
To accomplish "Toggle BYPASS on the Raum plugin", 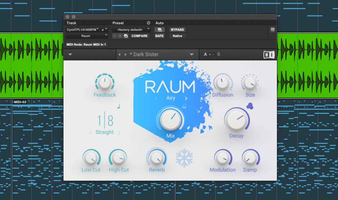I will click(x=177, y=30).
